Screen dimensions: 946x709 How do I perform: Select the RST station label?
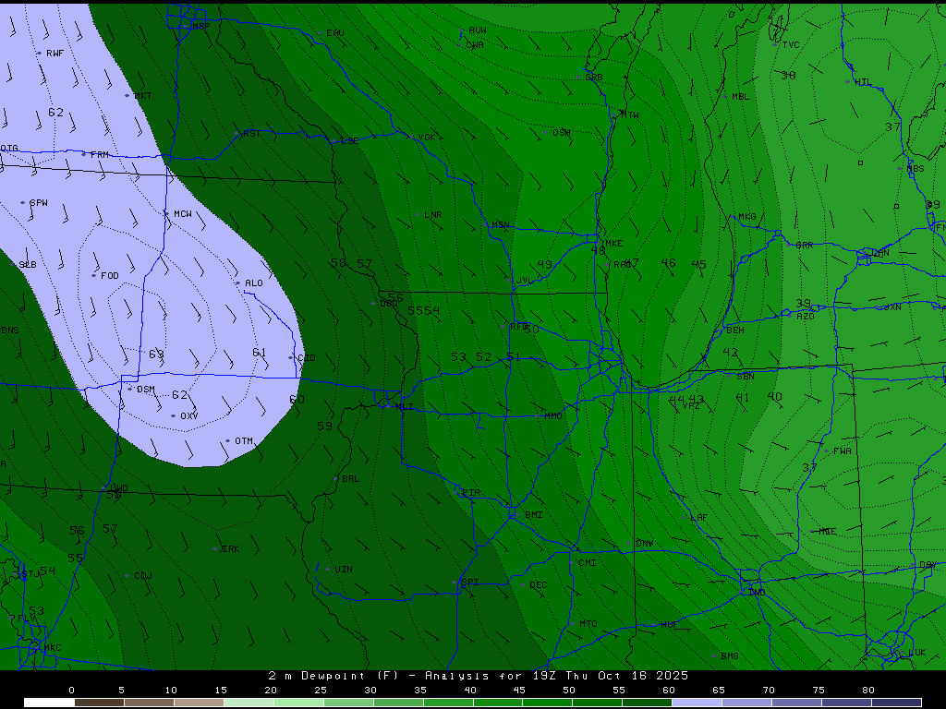tap(251, 134)
